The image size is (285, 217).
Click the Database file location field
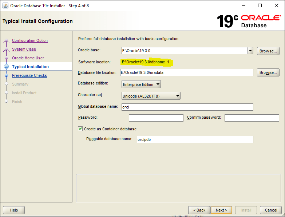pos(187,72)
